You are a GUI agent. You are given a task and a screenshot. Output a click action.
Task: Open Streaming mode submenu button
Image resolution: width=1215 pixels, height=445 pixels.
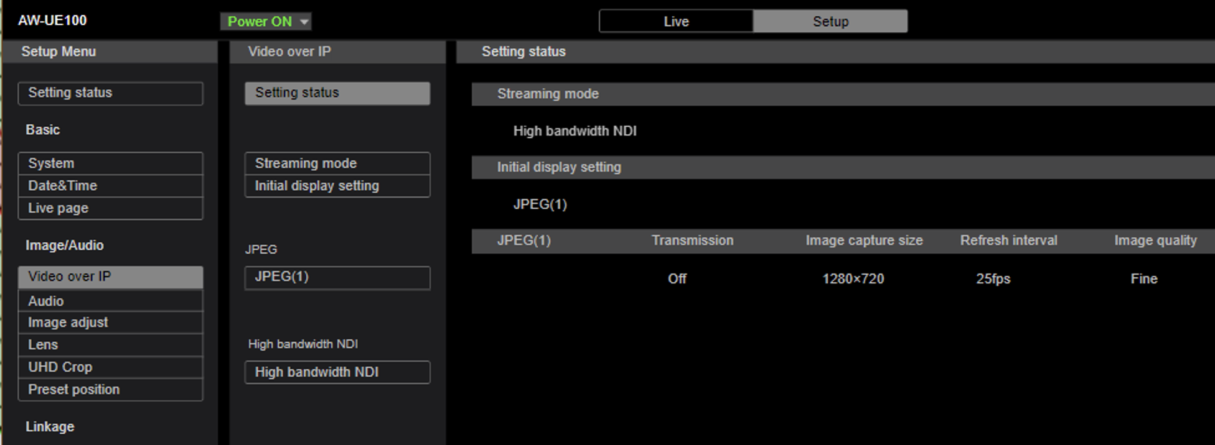point(337,163)
